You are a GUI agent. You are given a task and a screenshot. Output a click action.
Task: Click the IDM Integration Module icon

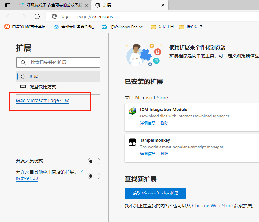(x=132, y=111)
